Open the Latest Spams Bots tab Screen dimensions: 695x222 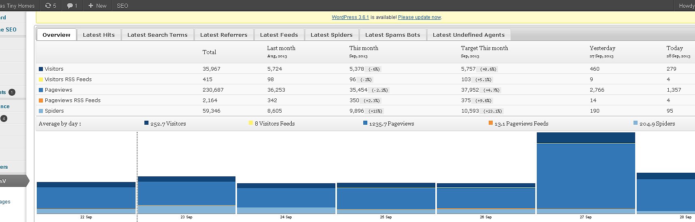tap(392, 35)
